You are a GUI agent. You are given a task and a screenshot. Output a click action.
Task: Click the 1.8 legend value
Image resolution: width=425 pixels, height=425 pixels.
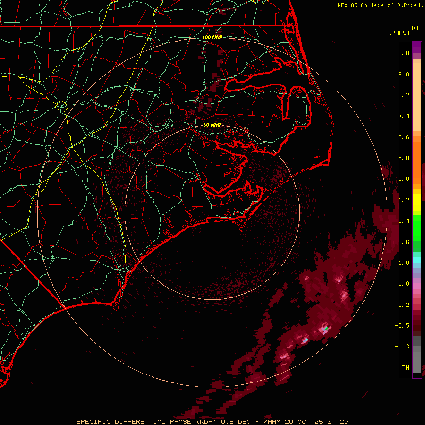point(404,263)
